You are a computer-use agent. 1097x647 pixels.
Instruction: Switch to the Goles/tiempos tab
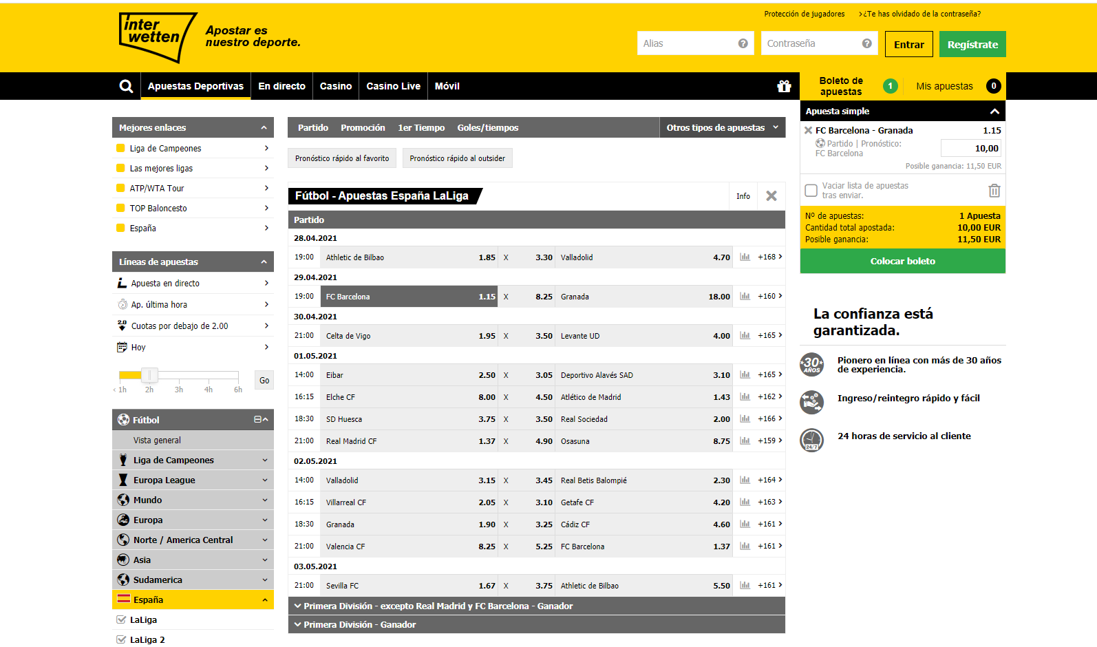488,127
